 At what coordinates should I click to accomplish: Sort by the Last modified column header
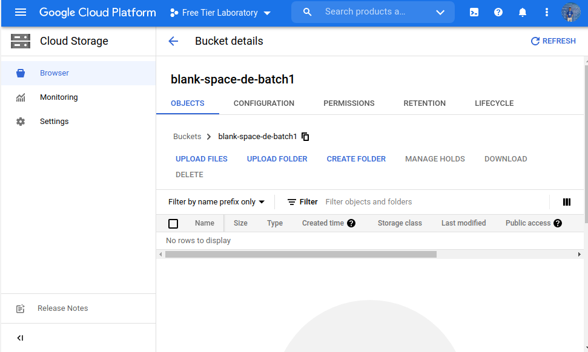coord(463,223)
